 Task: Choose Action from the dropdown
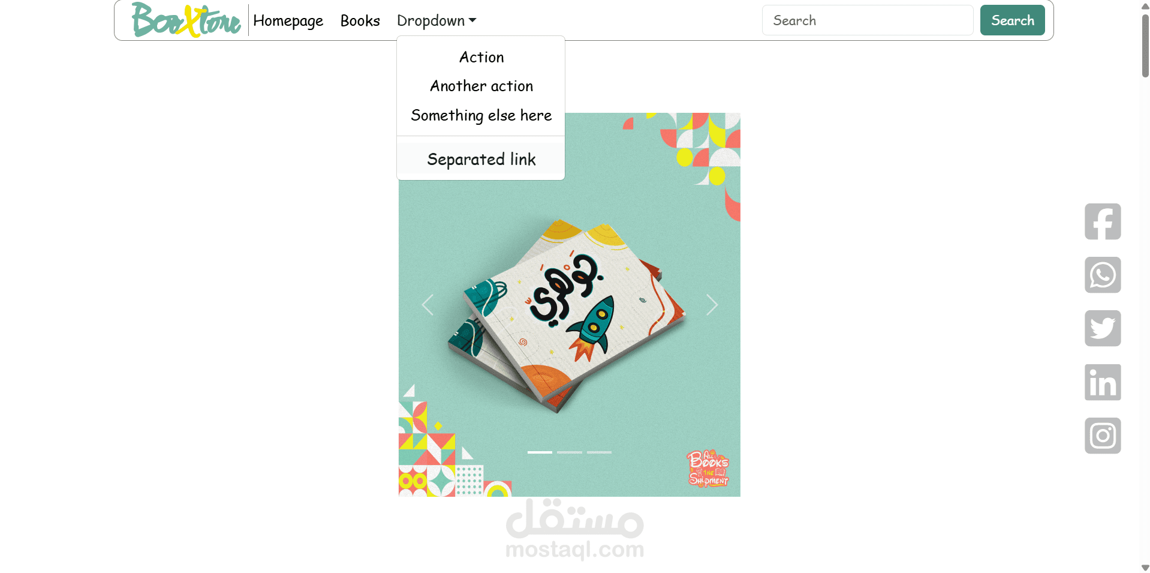pos(481,57)
